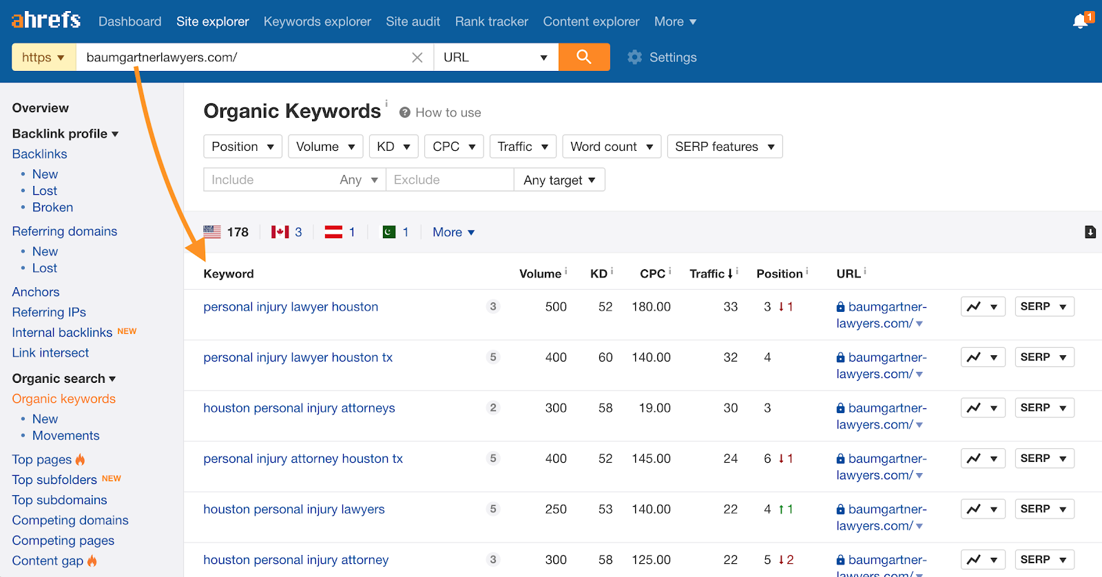Expand the Any target dropdown

click(559, 180)
